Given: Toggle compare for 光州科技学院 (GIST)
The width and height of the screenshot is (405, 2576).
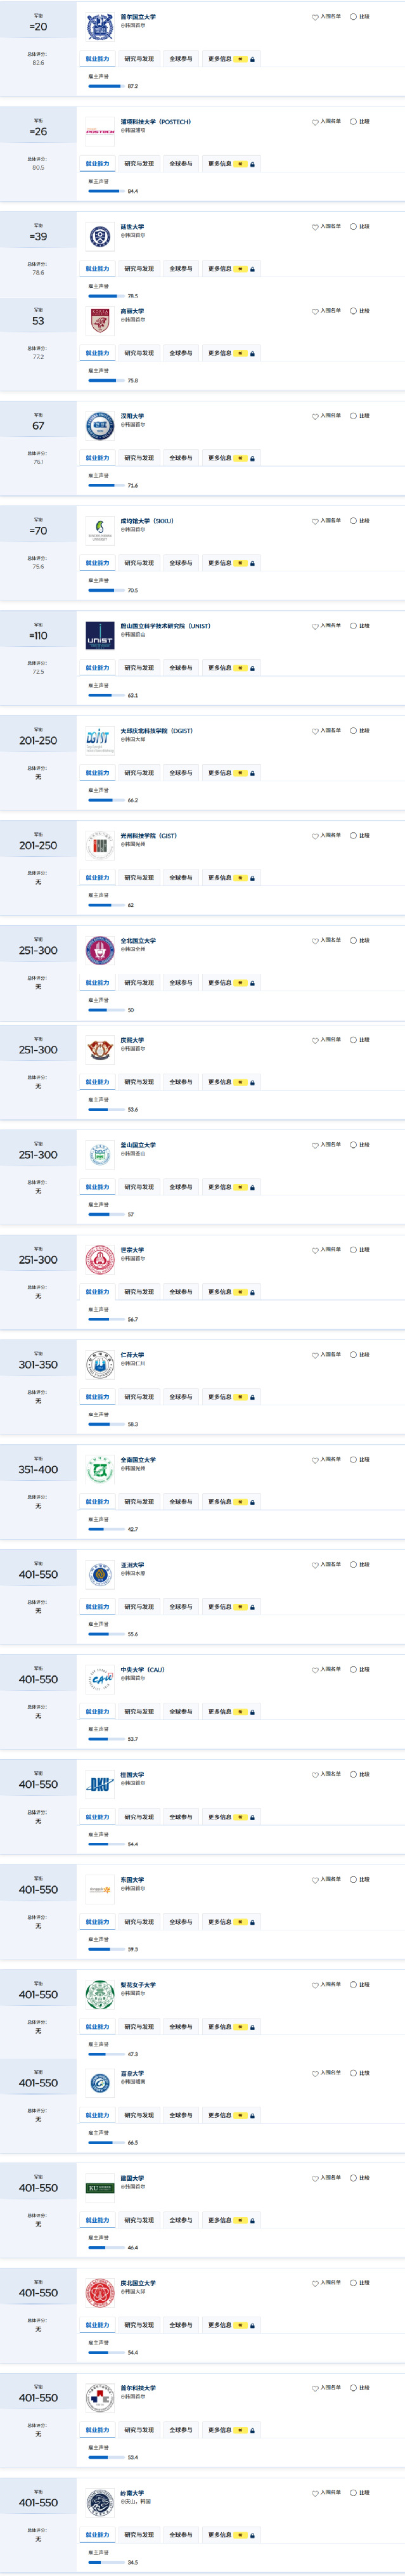Looking at the screenshot, I should (353, 836).
